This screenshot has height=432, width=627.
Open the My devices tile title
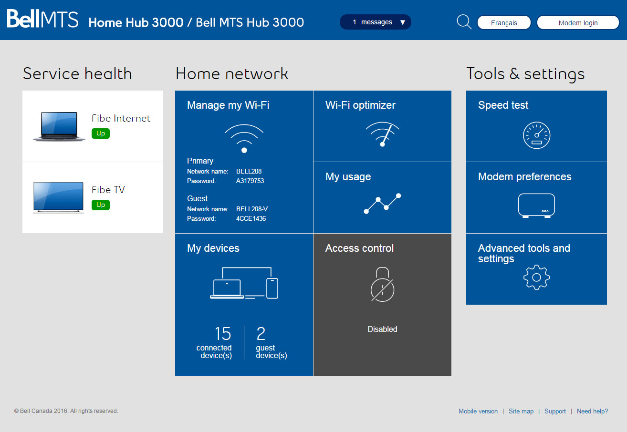(x=213, y=248)
